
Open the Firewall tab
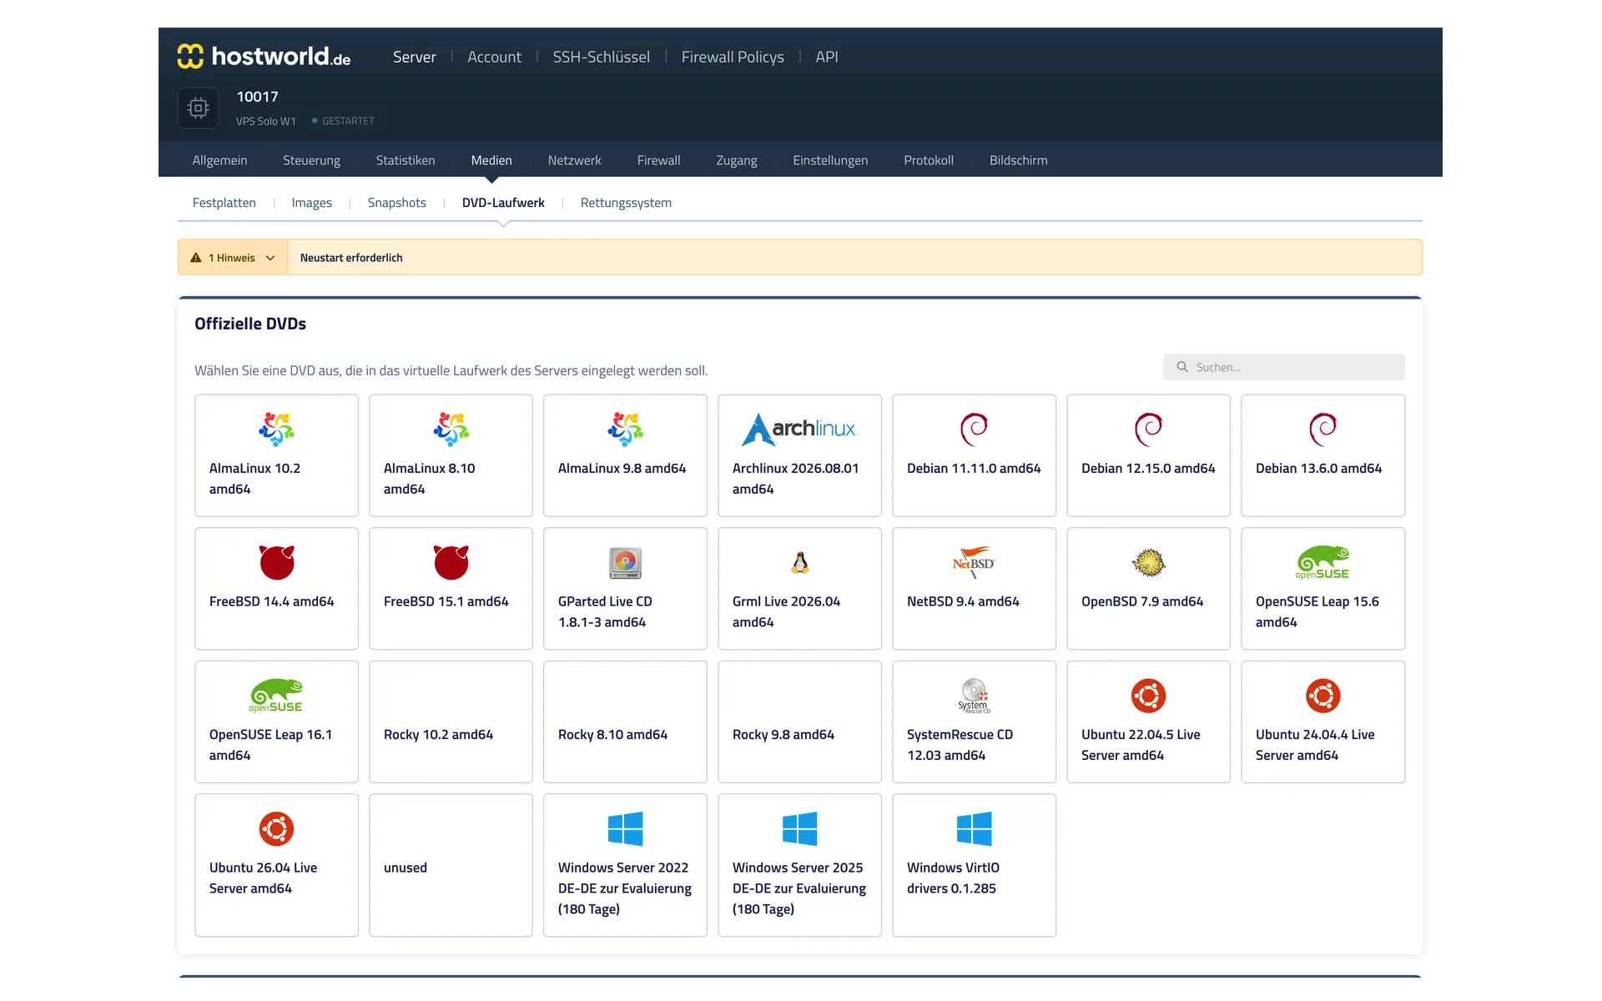click(658, 160)
